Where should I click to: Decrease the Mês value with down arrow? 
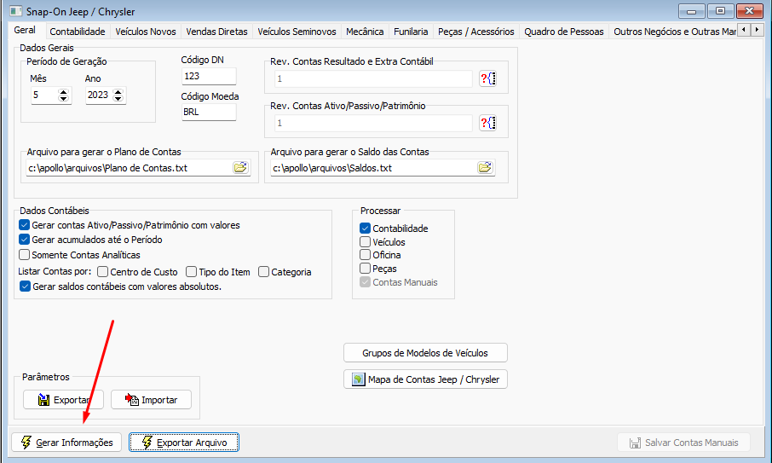tap(64, 99)
